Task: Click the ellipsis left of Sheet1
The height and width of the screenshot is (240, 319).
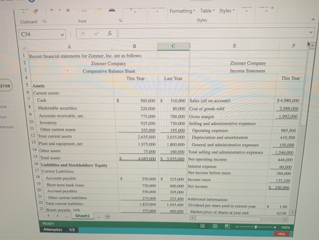Action: click(x=67, y=217)
